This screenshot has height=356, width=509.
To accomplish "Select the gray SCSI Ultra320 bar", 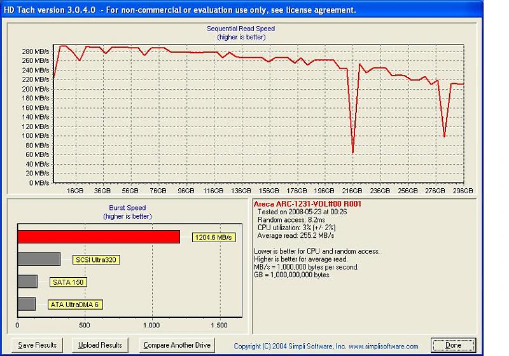I will [39, 259].
